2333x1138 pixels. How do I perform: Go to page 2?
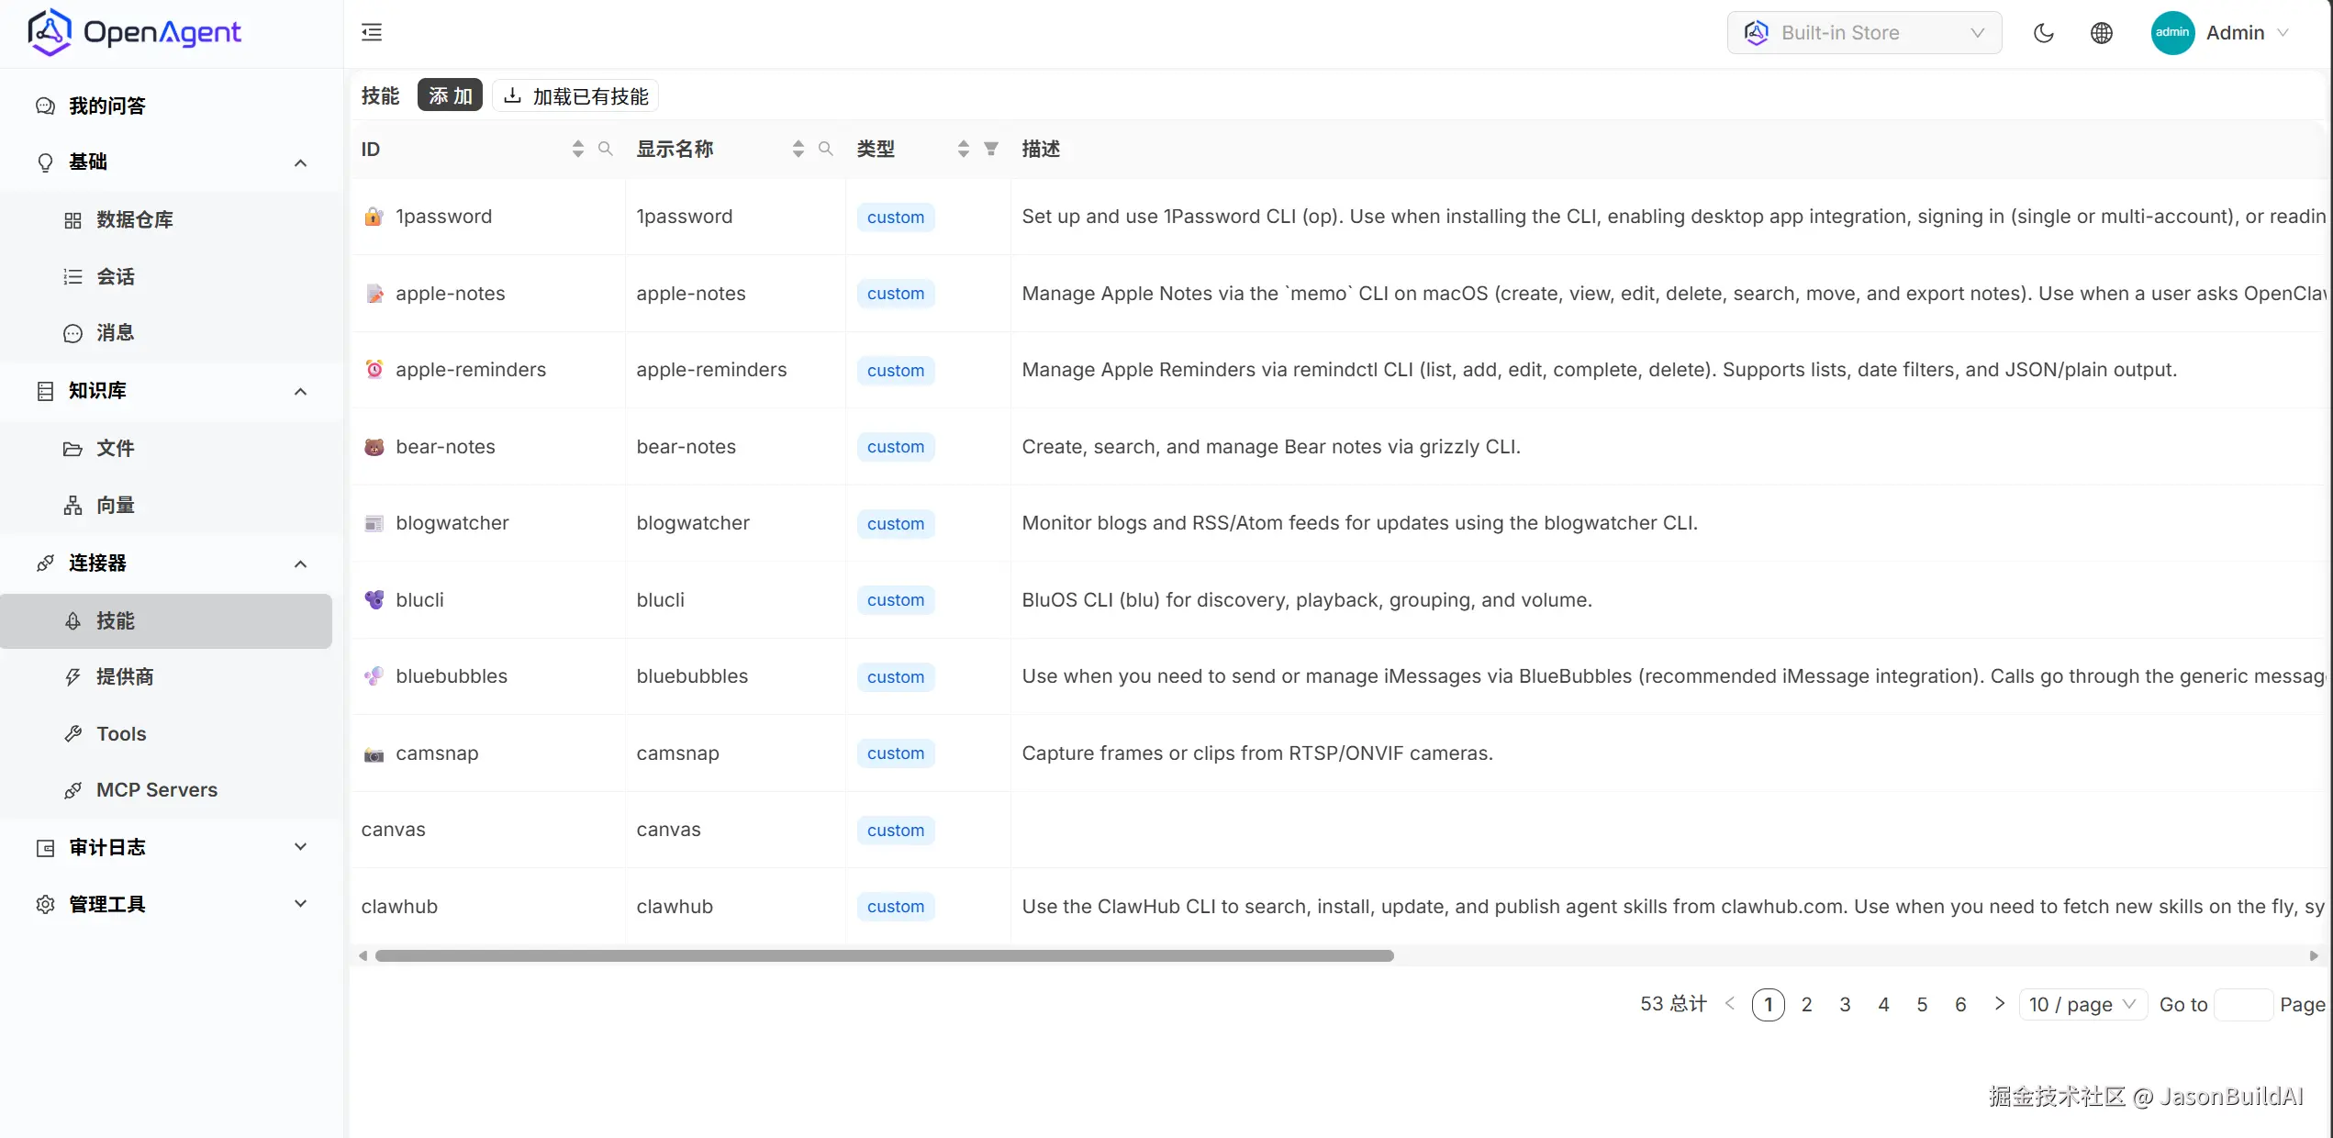point(1806,1005)
